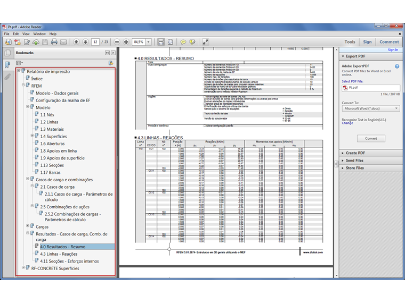Image resolution: width=405 pixels, height=303 pixels.
Task: Open the Page Thumbnails panel icon
Action: (x=8, y=53)
